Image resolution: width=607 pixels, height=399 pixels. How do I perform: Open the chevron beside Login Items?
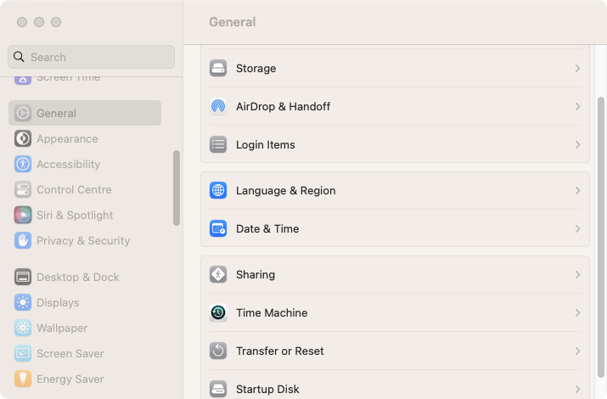(577, 144)
